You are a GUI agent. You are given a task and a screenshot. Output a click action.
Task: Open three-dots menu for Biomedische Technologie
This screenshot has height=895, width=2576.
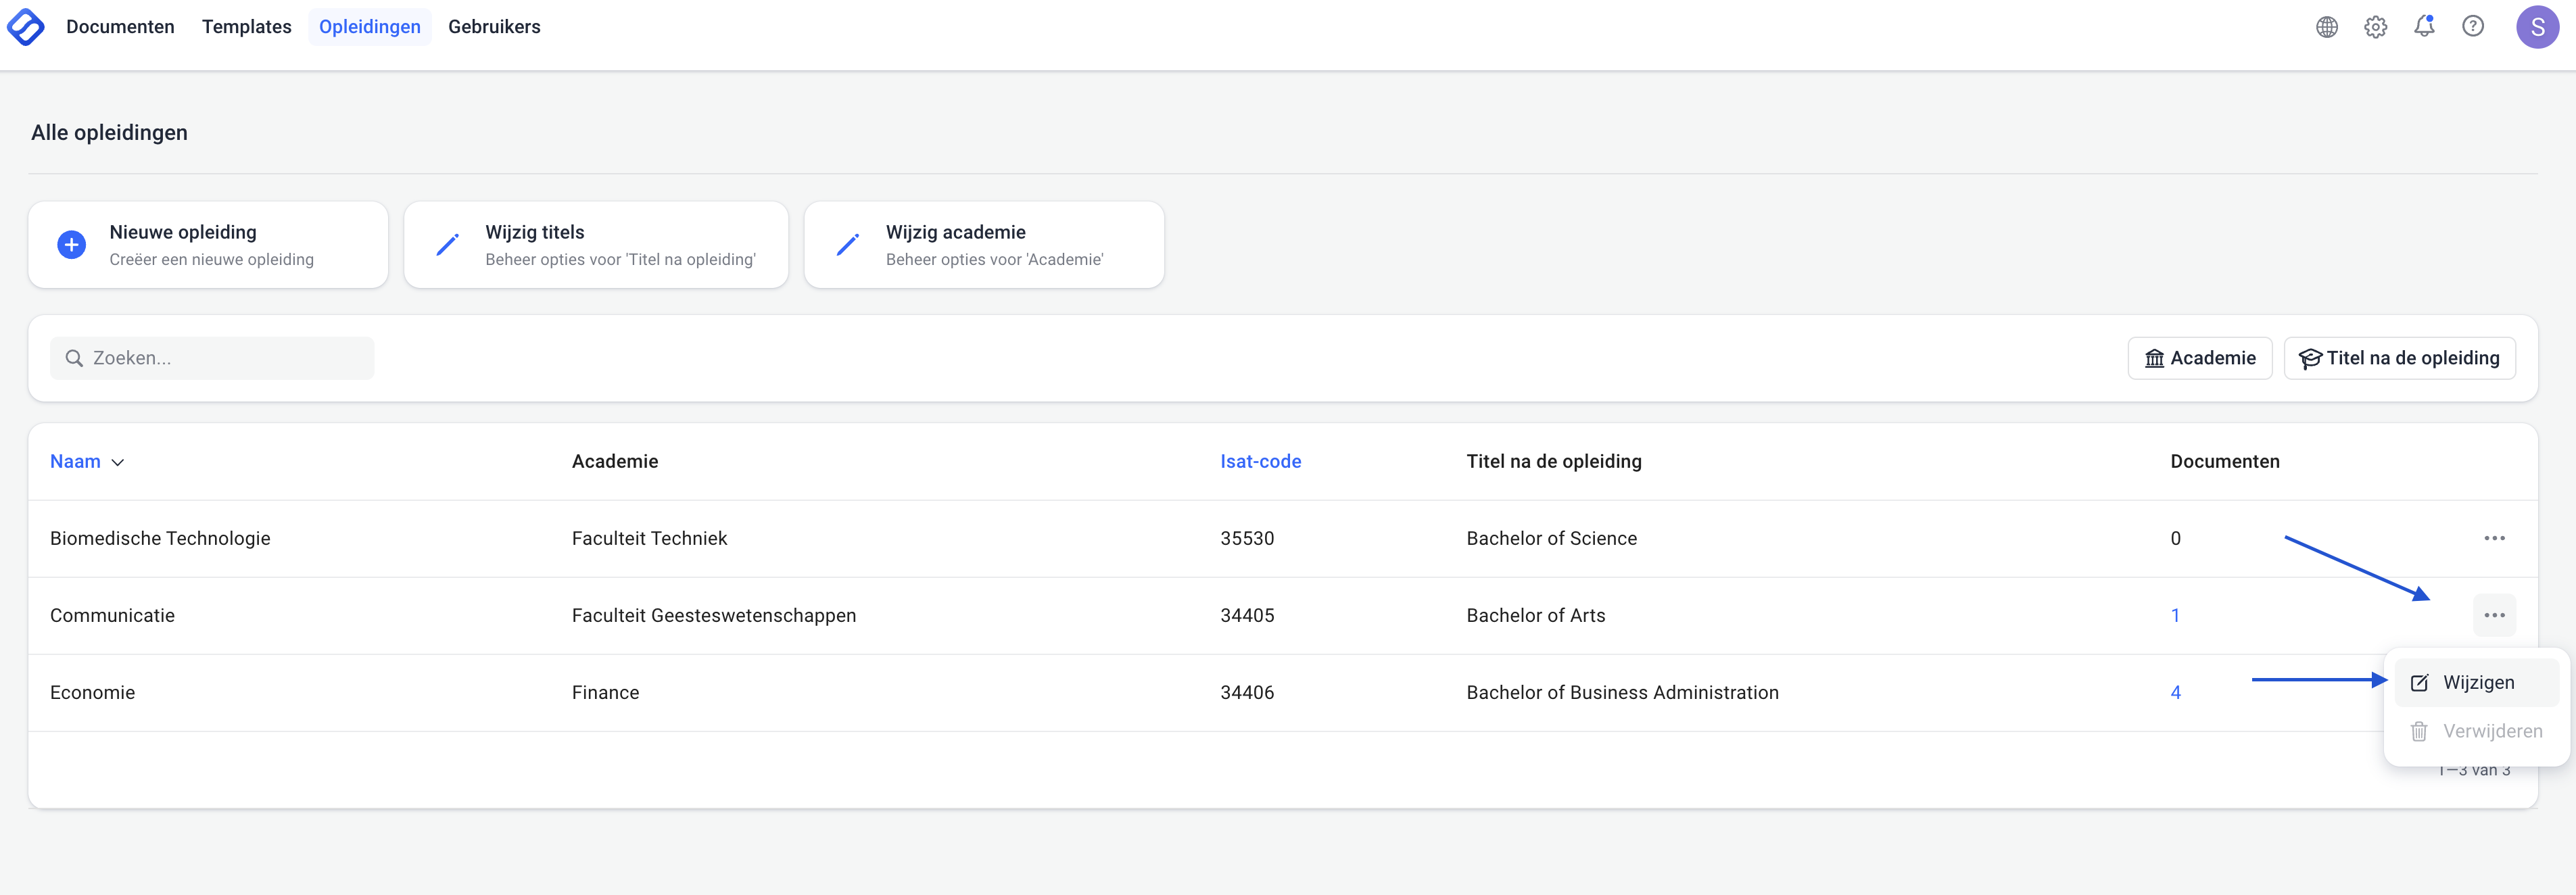click(x=2494, y=538)
